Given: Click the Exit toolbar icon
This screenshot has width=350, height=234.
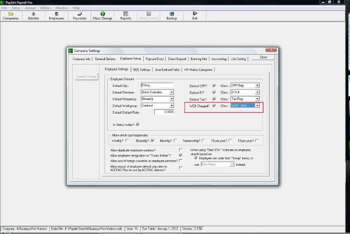Looking at the screenshot, I should (195, 16).
